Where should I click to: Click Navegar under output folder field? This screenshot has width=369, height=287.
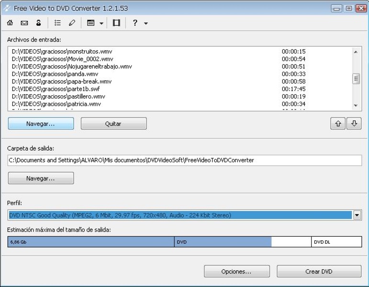coord(41,178)
